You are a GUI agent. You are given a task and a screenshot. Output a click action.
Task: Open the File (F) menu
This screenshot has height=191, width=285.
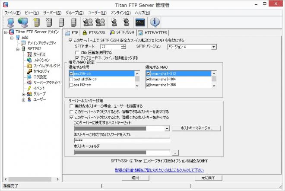point(13,13)
